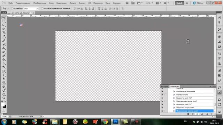The image size is (223, 125).
Task: Select the Lasso tool
Action: (4, 25)
